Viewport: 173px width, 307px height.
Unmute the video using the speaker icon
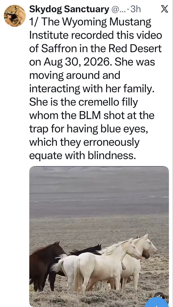[x=159, y=297]
